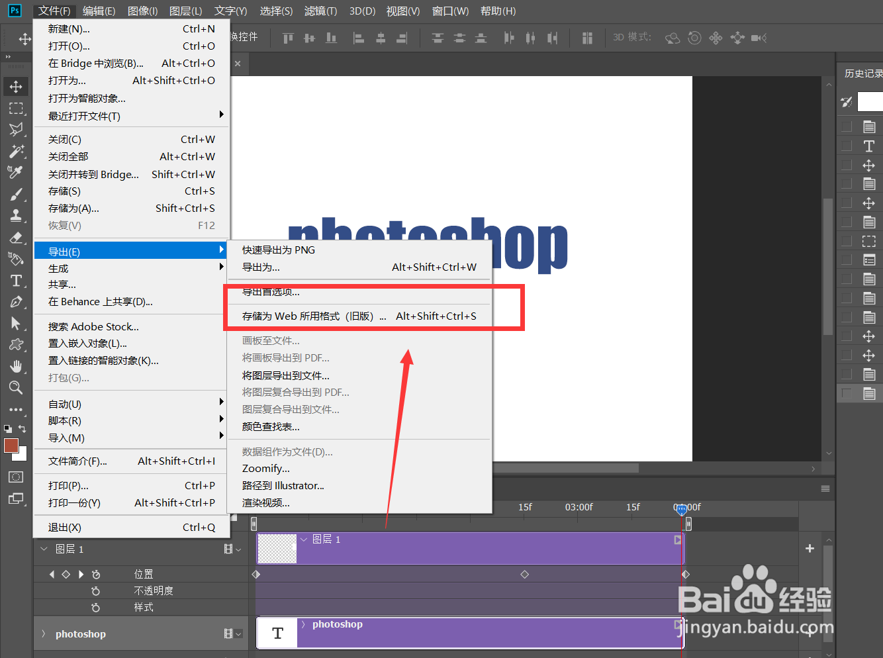Open 最近打开文件(T) submenu arrow

tap(221, 115)
